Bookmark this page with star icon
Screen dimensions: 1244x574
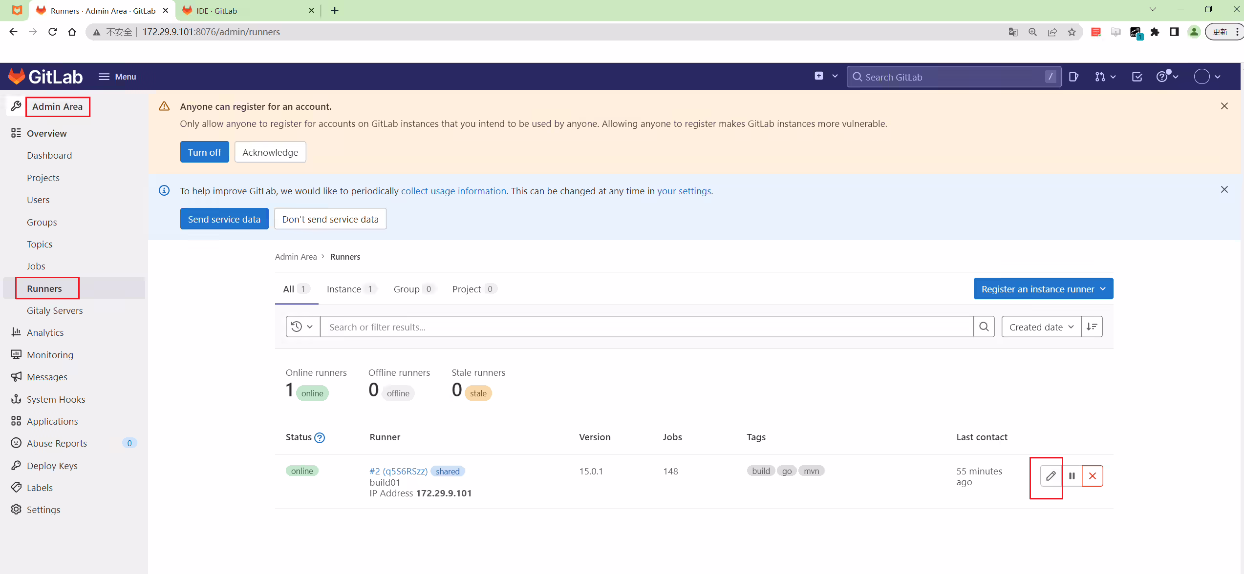click(x=1072, y=32)
